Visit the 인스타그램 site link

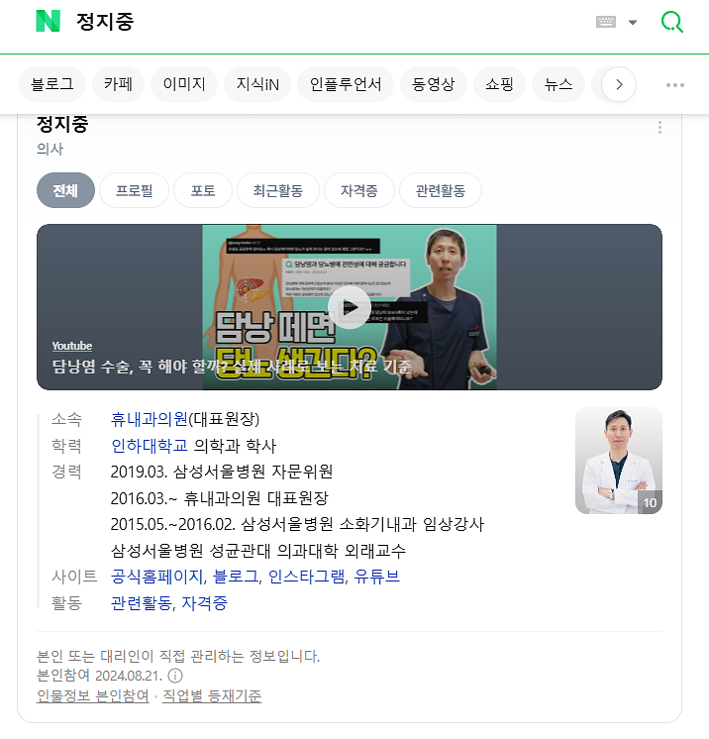[x=306, y=577]
